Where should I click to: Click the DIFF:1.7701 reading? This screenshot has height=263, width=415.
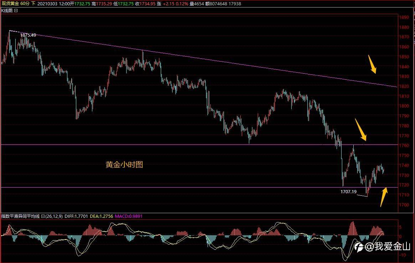click(x=76, y=216)
